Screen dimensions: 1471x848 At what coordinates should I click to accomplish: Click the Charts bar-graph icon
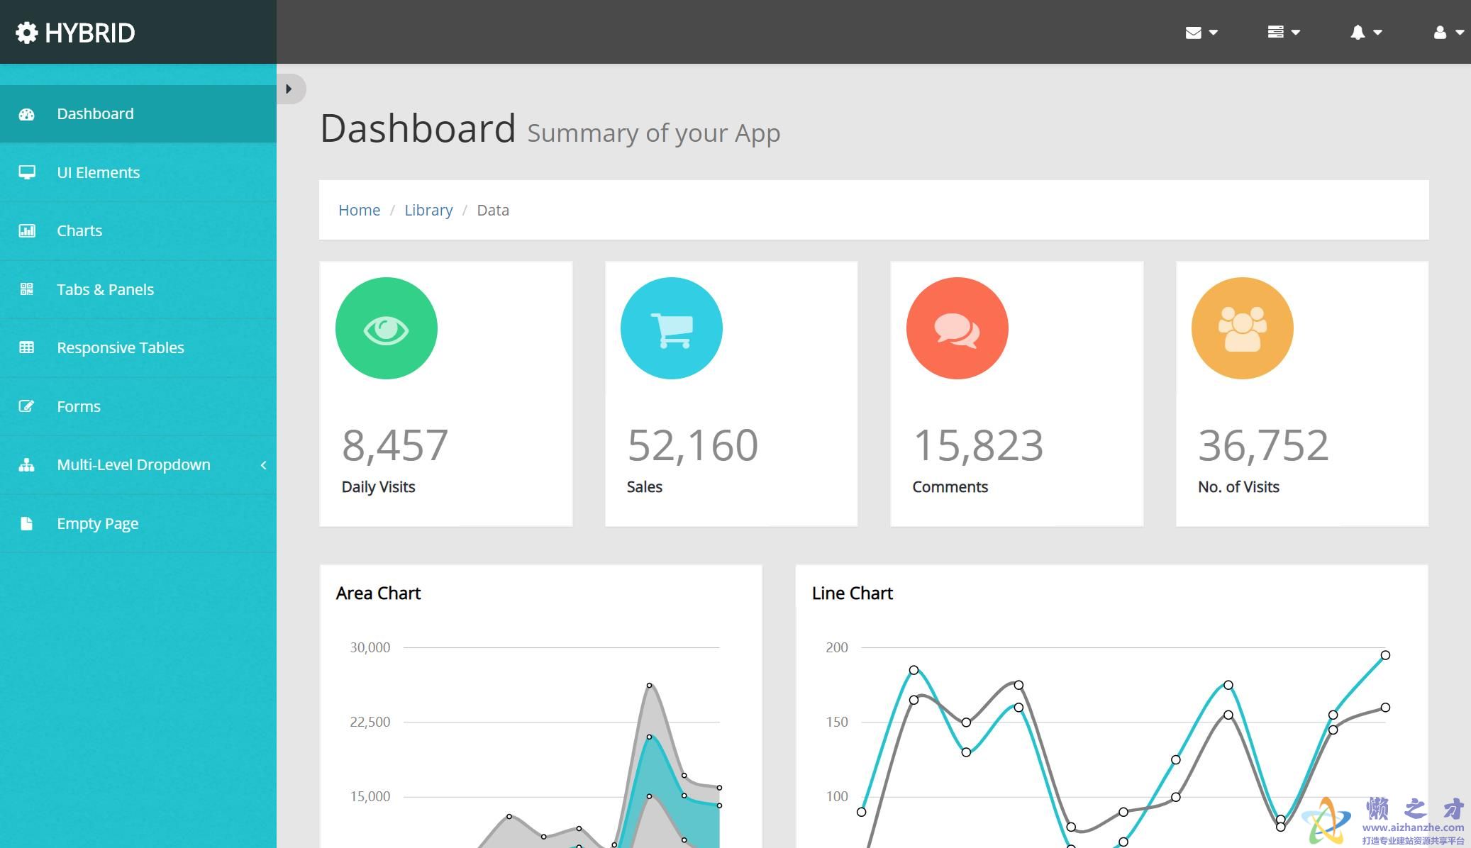pos(27,230)
